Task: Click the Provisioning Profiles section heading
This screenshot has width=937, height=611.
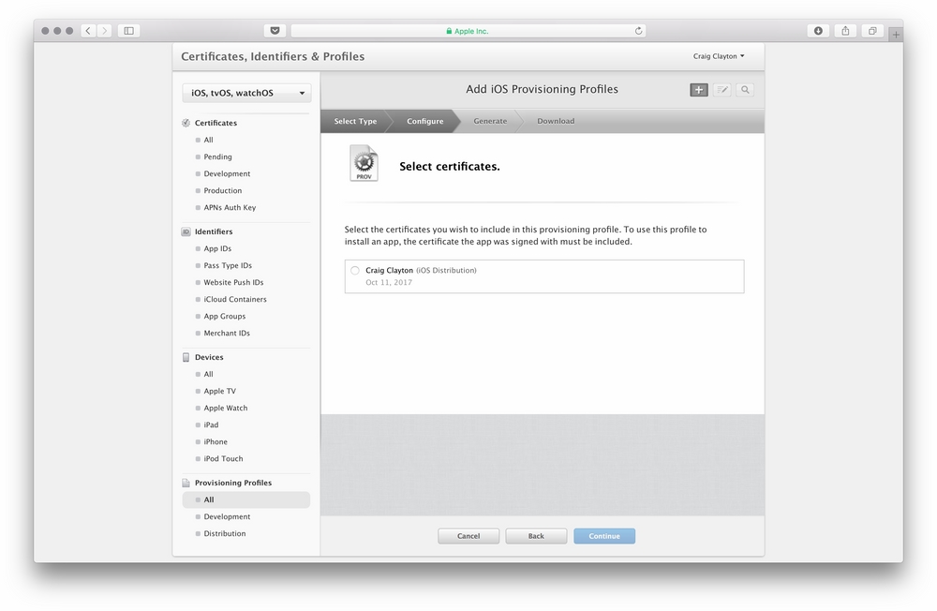Action: 233,483
